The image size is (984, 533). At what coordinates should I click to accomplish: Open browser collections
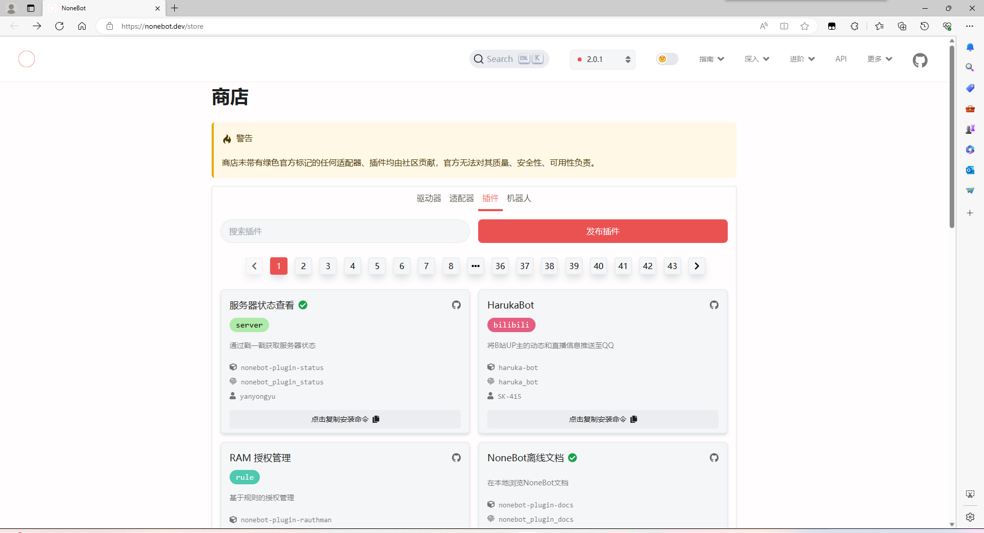click(902, 26)
